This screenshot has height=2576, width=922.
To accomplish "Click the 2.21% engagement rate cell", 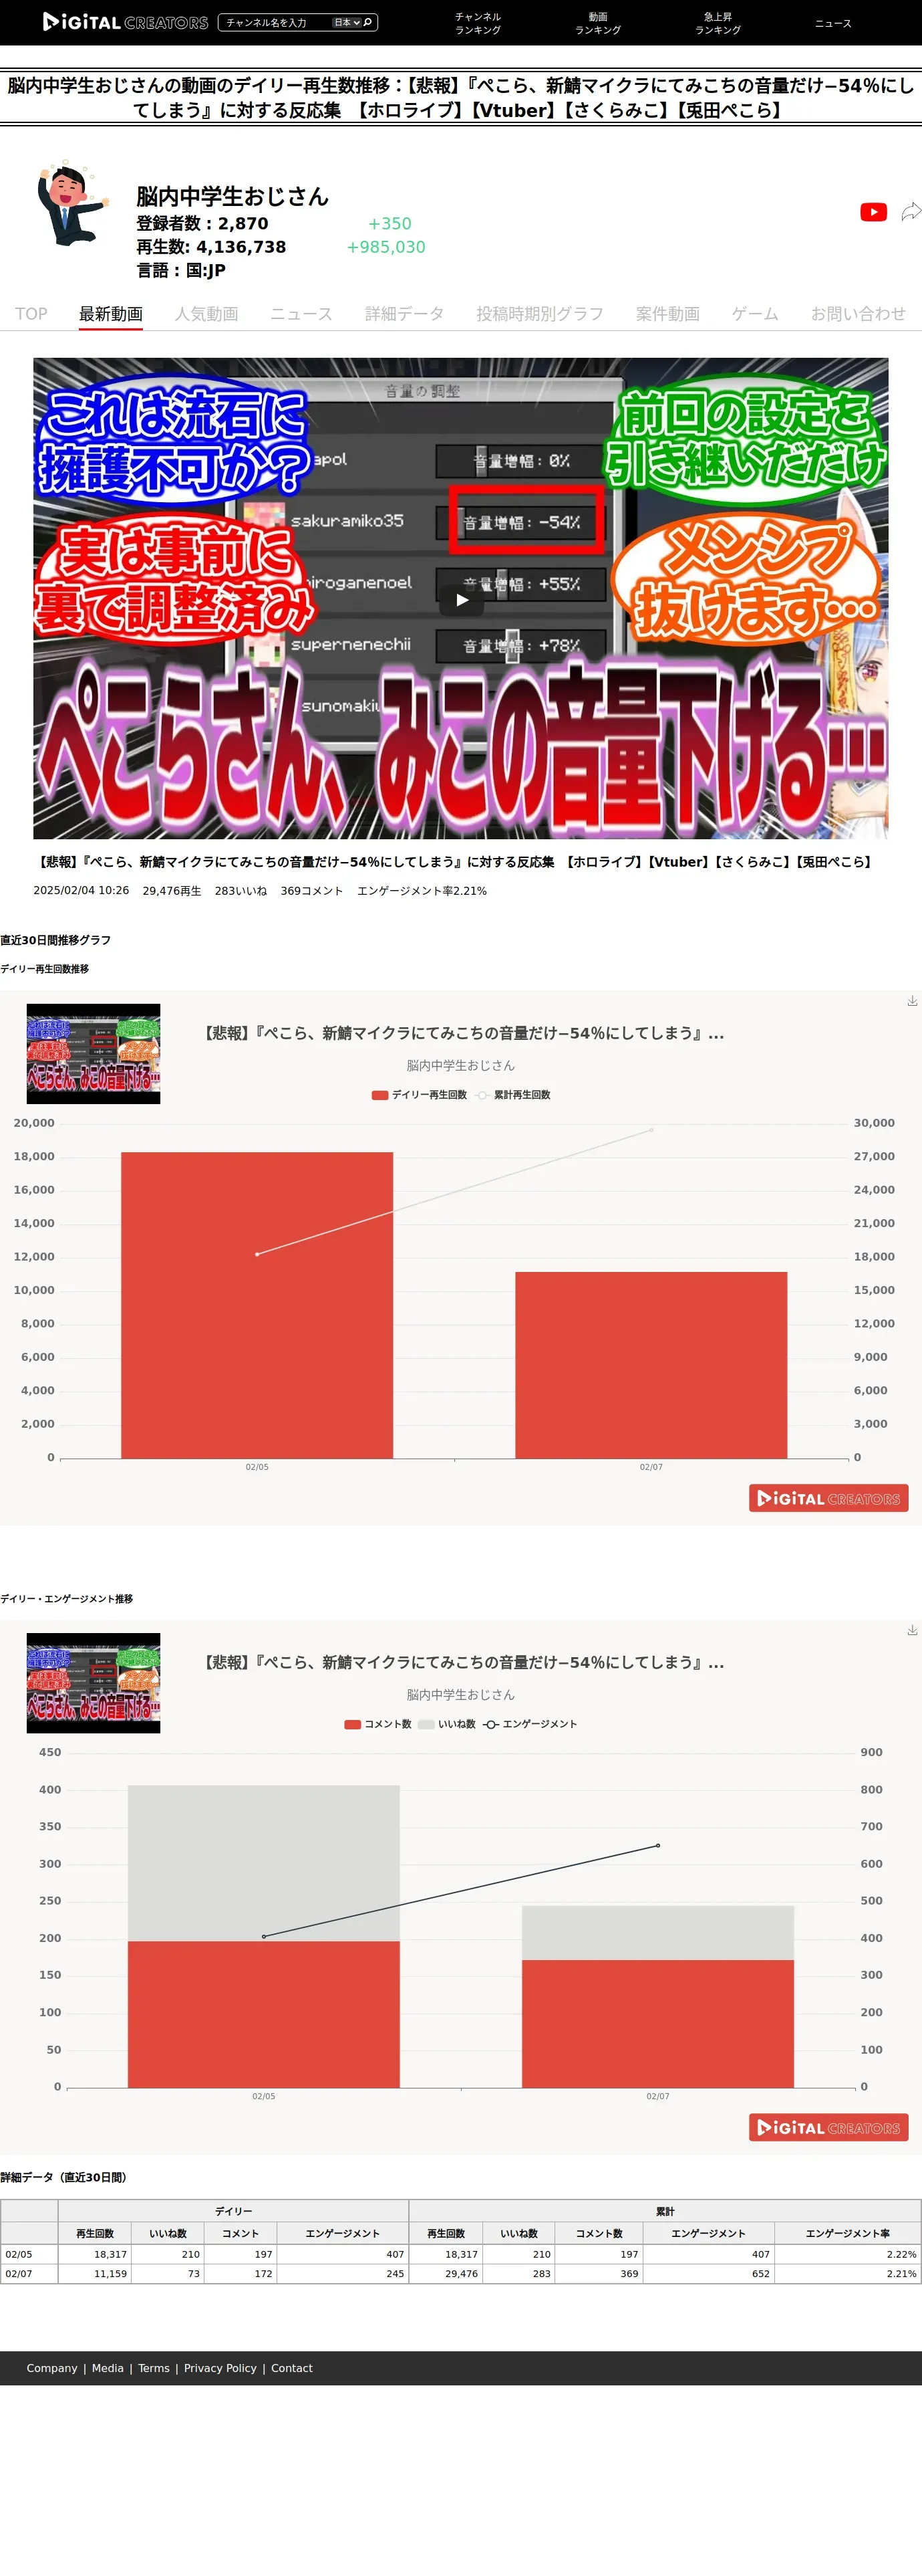I will (x=847, y=2274).
